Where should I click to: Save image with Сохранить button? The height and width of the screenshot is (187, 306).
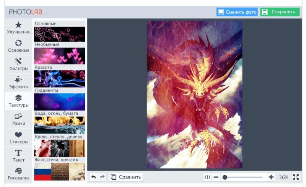point(280,12)
